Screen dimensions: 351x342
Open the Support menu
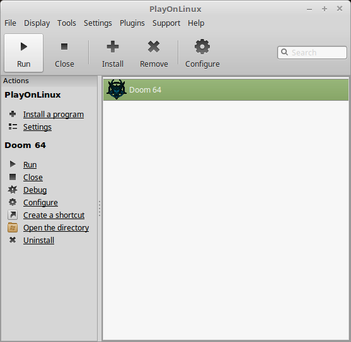[x=166, y=23]
